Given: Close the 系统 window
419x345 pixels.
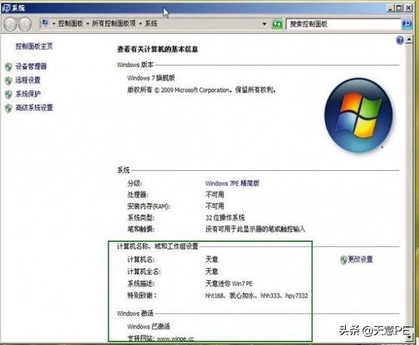Looking at the screenshot, I should tap(408, 8).
